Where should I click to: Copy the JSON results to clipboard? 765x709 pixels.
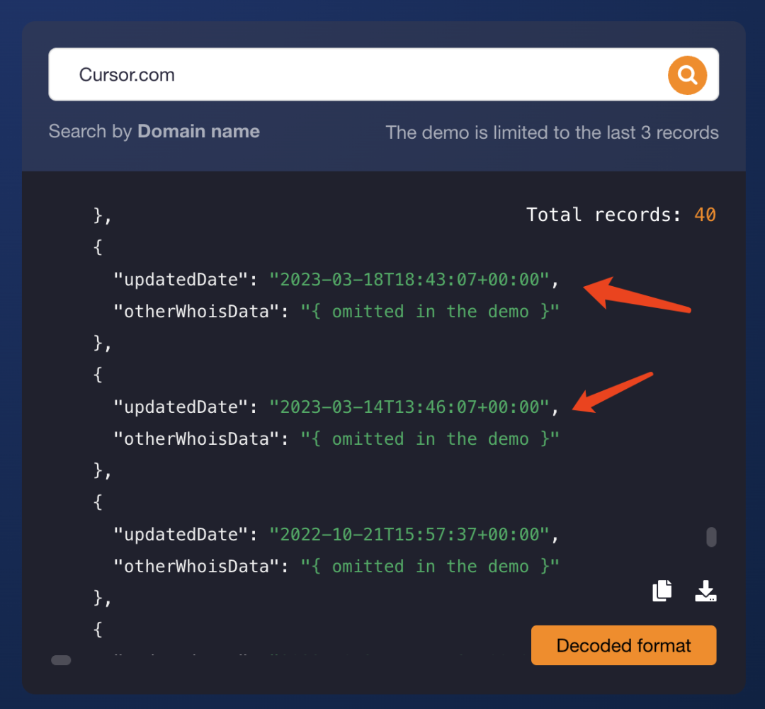(662, 591)
